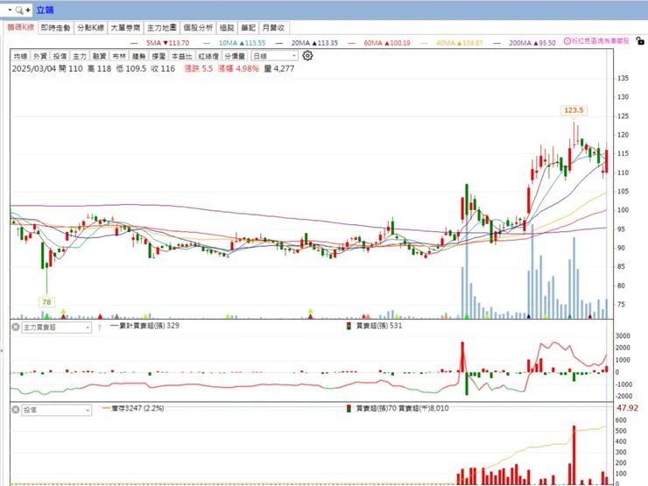Click the 78 low price label
The height and width of the screenshot is (486, 648).
[x=46, y=302]
